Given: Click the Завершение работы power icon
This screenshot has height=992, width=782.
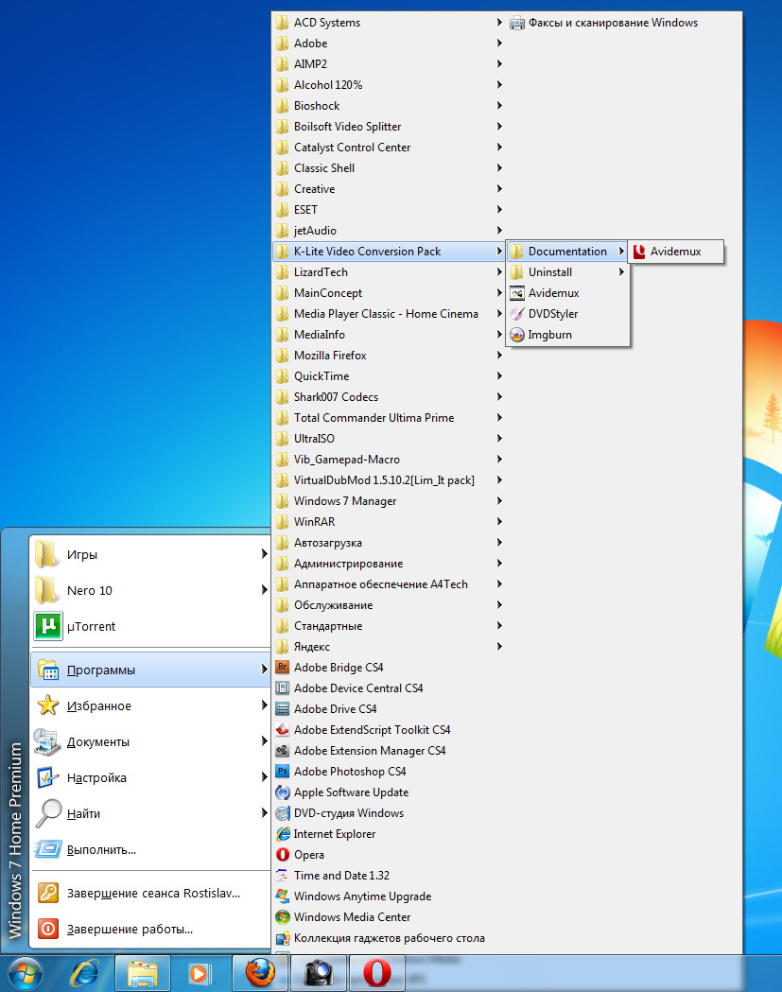Looking at the screenshot, I should (x=48, y=929).
